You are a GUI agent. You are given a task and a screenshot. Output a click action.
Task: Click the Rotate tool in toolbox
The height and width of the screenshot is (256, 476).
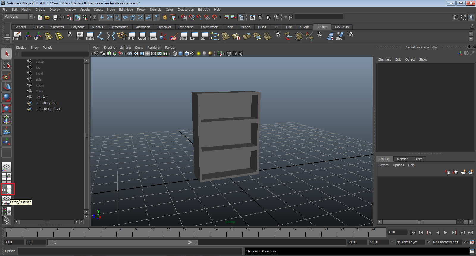(x=7, y=98)
